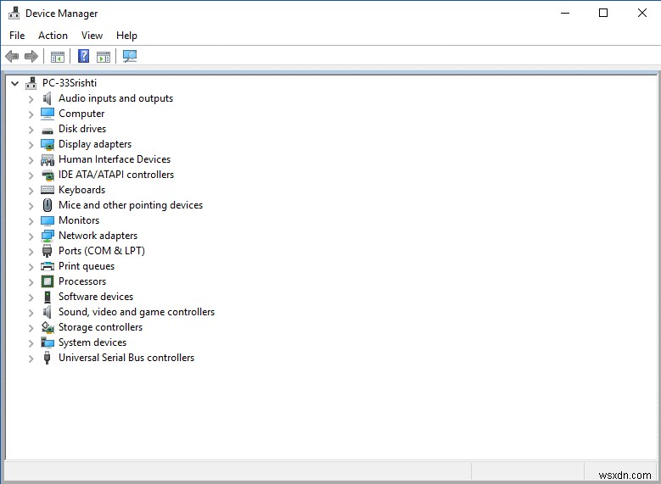Expand the Computer category

31,114
